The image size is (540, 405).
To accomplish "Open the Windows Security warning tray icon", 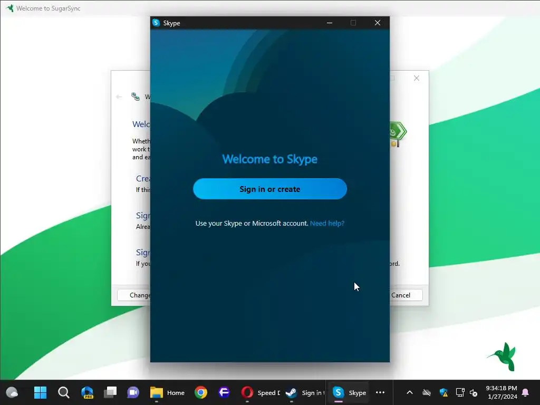I will point(443,392).
